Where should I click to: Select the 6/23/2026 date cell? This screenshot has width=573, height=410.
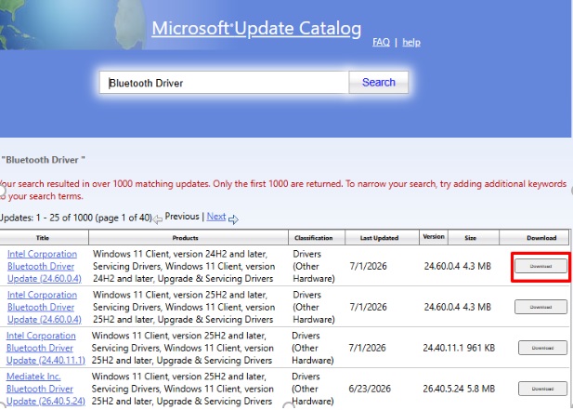pos(370,389)
